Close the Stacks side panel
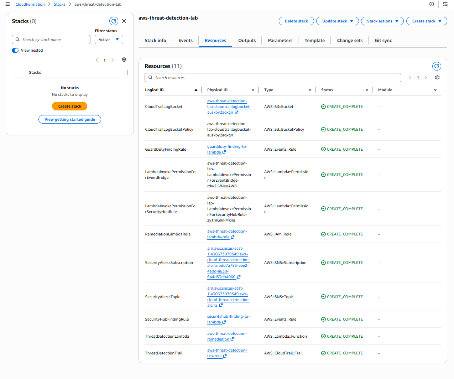The width and height of the screenshot is (454, 379). (124, 21)
